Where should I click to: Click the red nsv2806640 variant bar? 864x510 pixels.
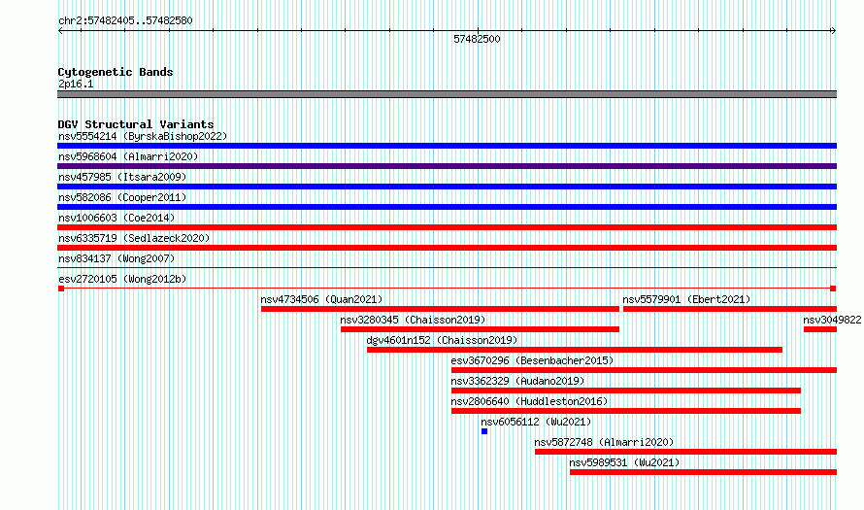pyautogui.click(x=626, y=411)
